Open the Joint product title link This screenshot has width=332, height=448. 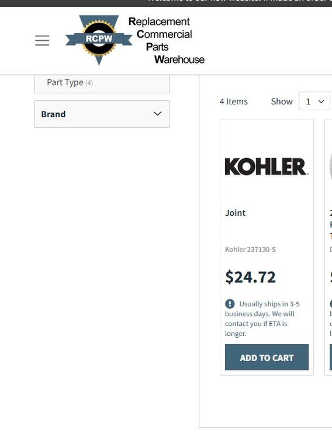coord(235,213)
